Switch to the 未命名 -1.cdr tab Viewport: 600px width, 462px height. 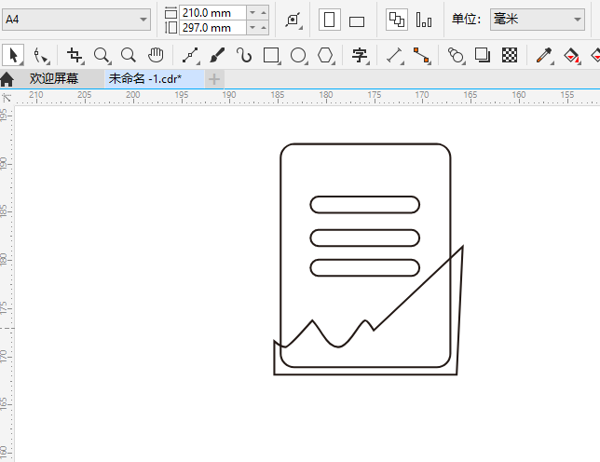pyautogui.click(x=144, y=79)
